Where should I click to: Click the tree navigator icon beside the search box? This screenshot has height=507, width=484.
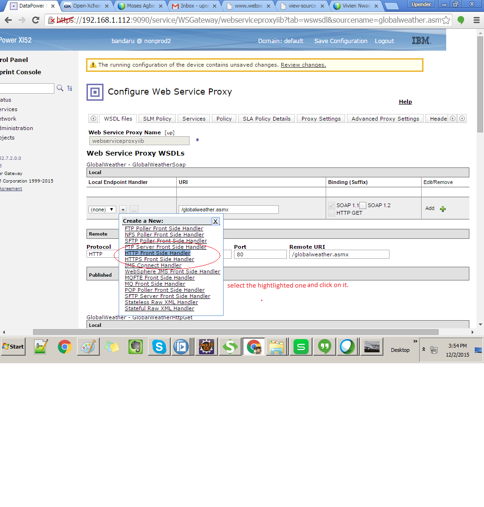69,88
